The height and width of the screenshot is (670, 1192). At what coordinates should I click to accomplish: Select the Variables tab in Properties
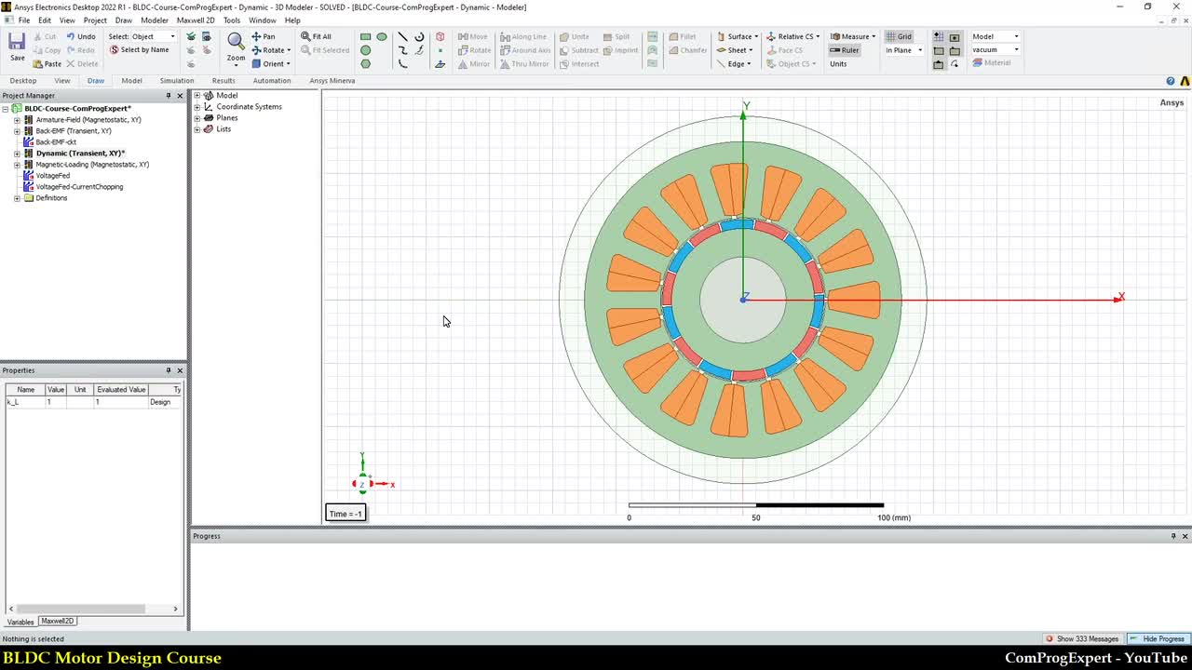click(x=20, y=622)
